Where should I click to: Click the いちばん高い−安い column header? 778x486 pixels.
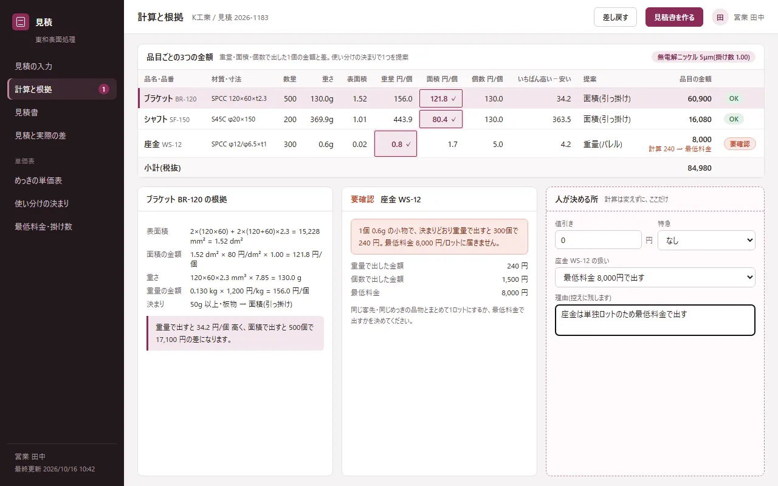(544, 79)
